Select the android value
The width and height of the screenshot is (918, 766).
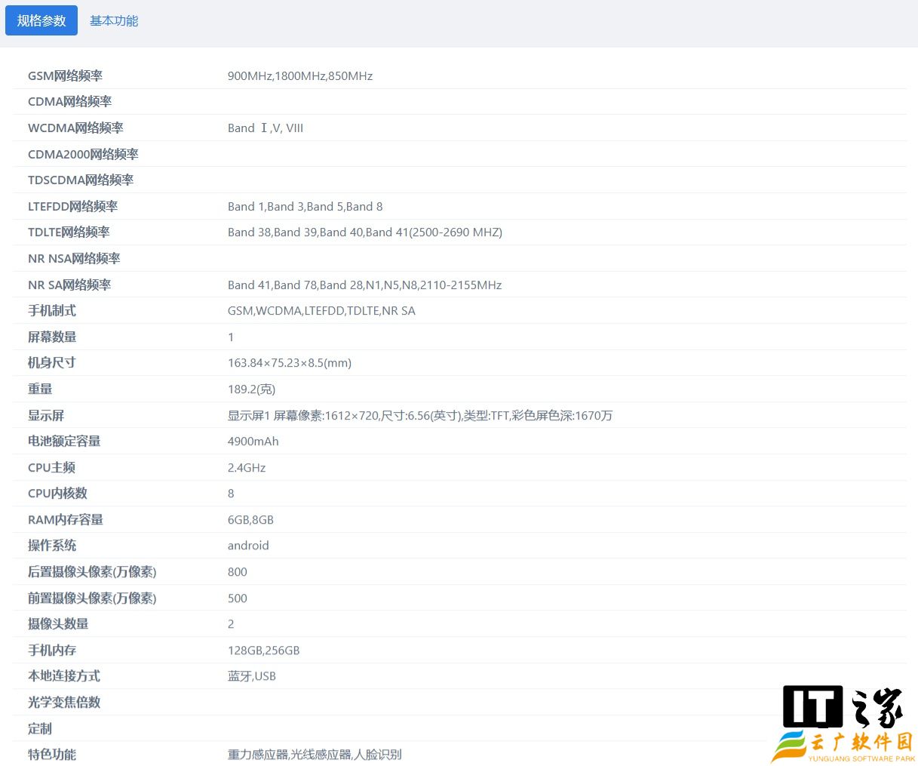click(x=248, y=545)
